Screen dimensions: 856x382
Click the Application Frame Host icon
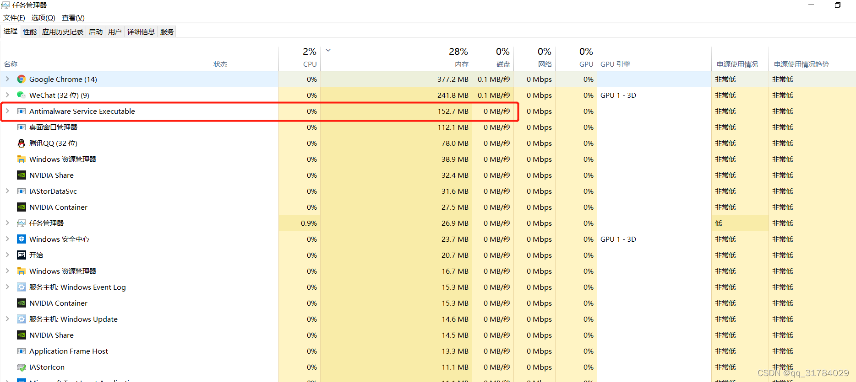pos(22,351)
